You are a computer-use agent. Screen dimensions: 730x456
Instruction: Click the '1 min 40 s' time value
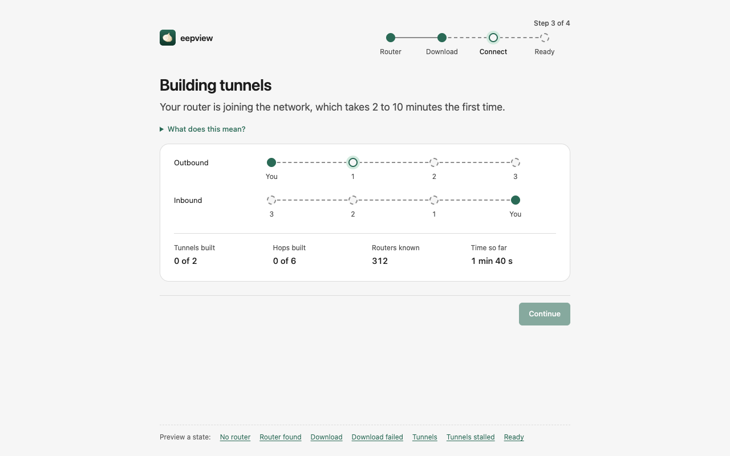[x=492, y=261]
